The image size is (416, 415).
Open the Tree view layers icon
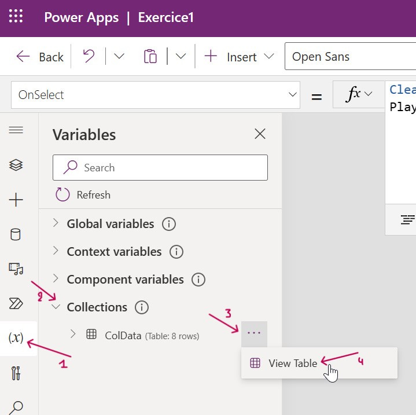point(16,165)
